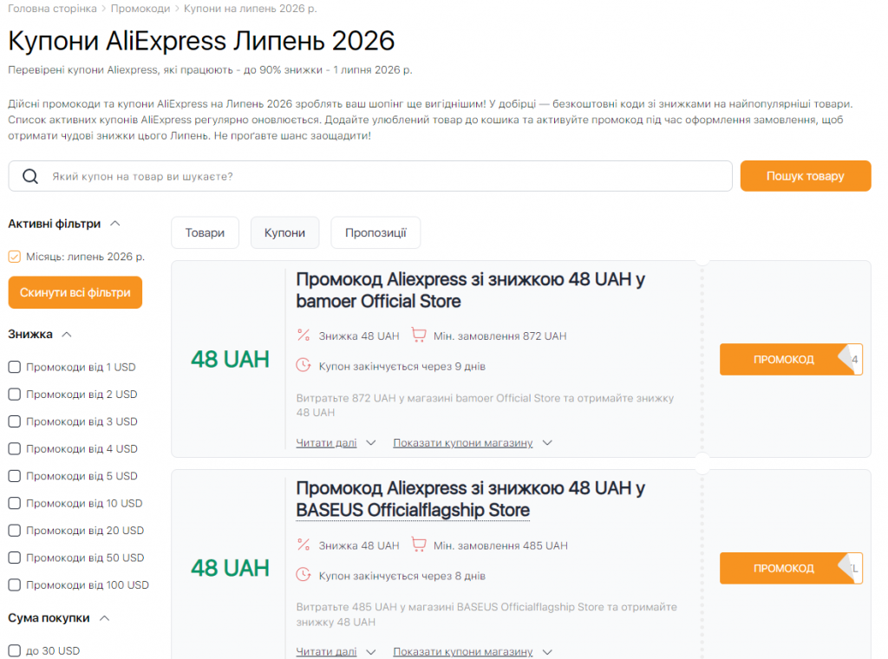Check Промокоди від 20 USD
This screenshot has width=888, height=659.
(14, 530)
